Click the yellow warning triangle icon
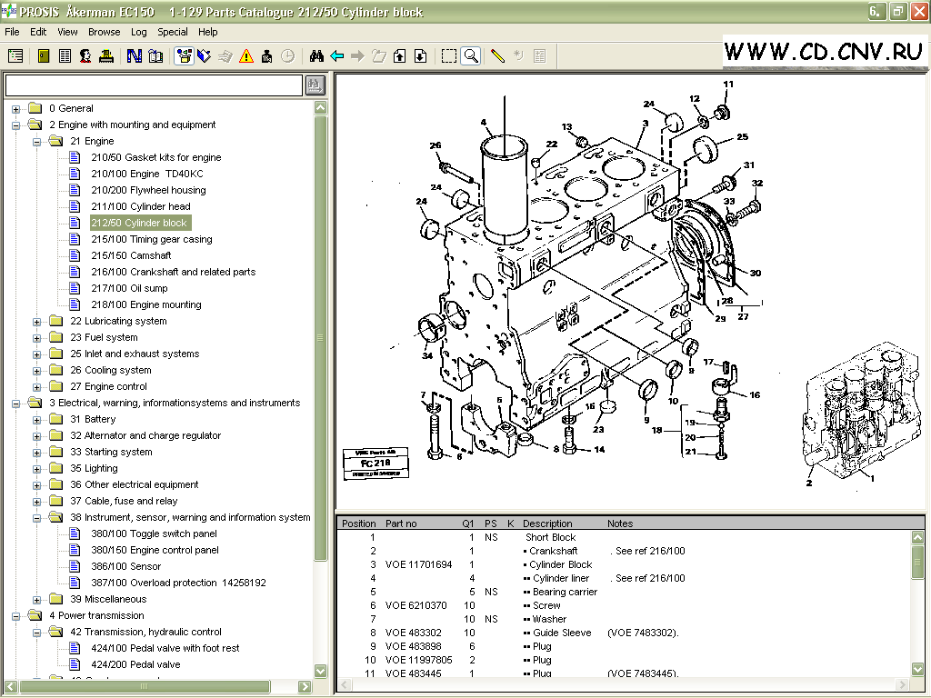 coord(245,56)
